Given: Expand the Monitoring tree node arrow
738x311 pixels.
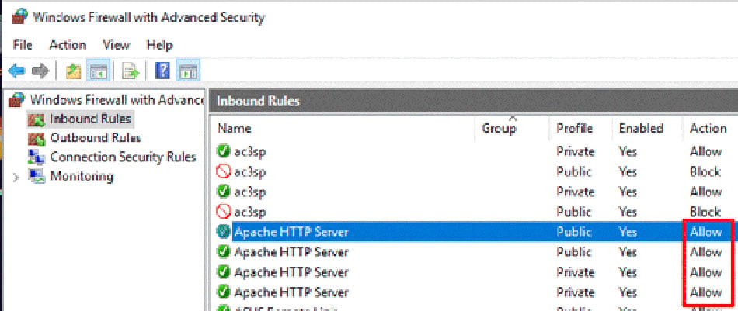Looking at the screenshot, I should pos(16,178).
